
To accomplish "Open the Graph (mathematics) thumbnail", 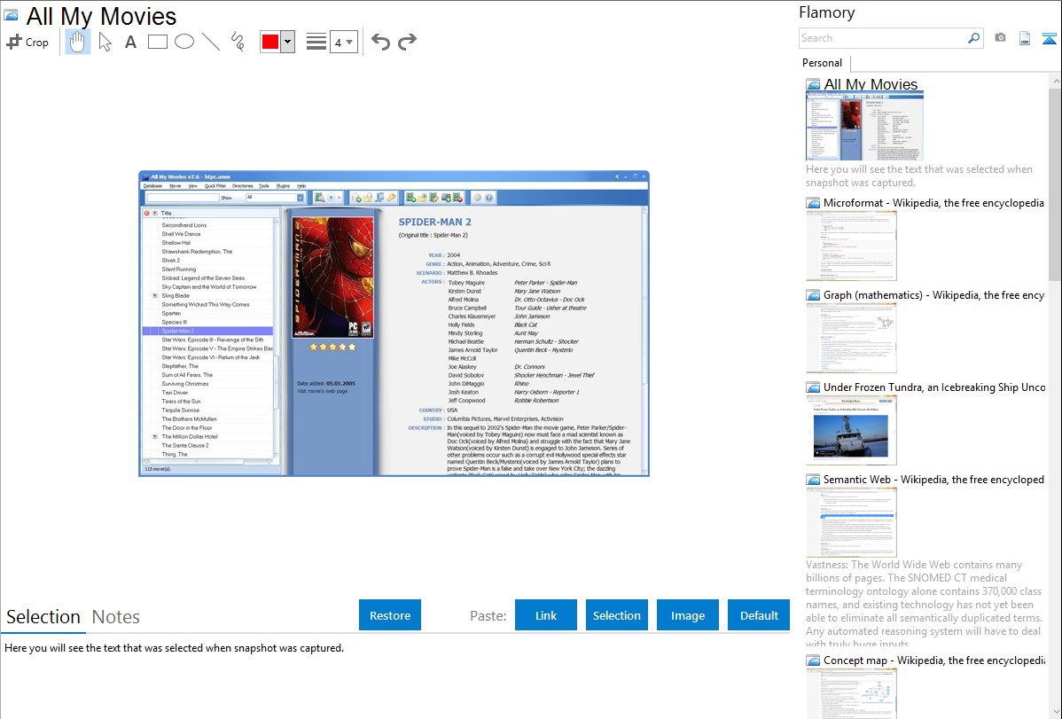I will 851,338.
